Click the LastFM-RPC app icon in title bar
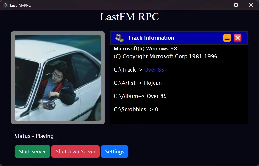The image size is (259, 166). pos(6,5)
